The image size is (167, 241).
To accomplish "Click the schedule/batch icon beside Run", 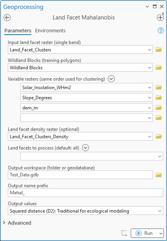I will tap(124, 233).
